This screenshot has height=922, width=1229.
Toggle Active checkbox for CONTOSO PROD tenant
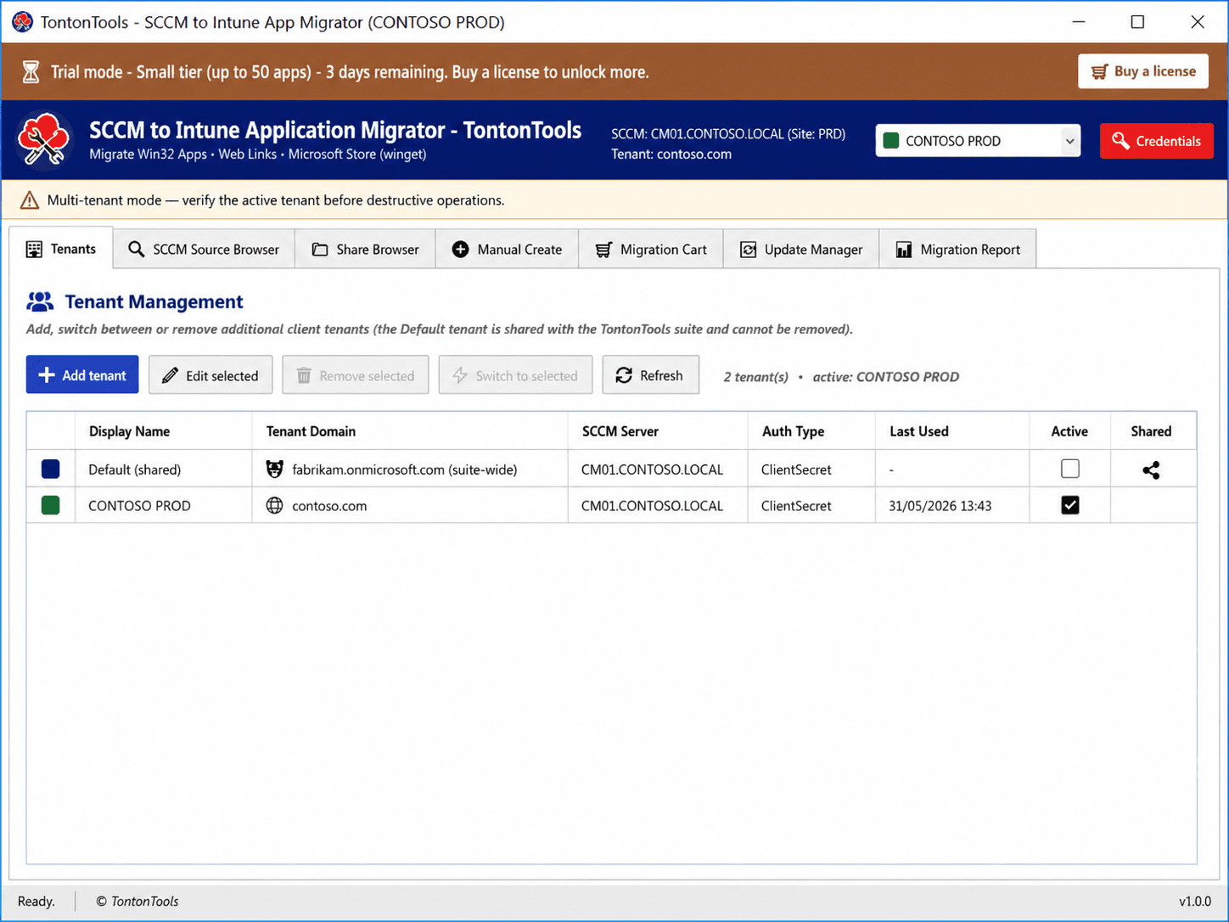(1069, 505)
